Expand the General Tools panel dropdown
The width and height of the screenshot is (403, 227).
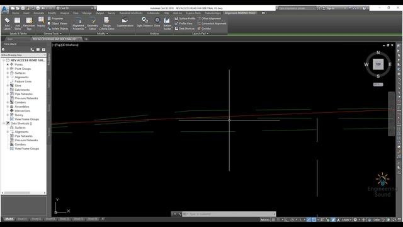click(52, 33)
